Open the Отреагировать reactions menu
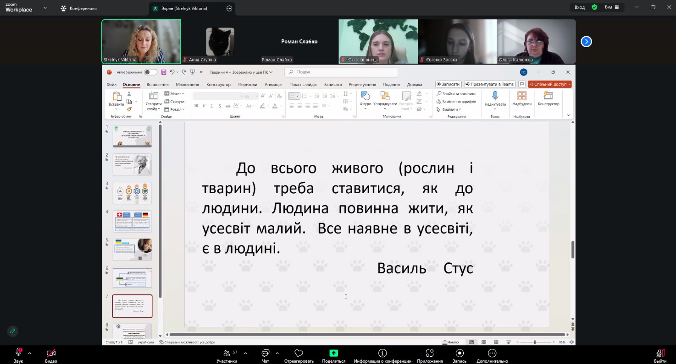The width and height of the screenshot is (676, 364). (x=299, y=353)
